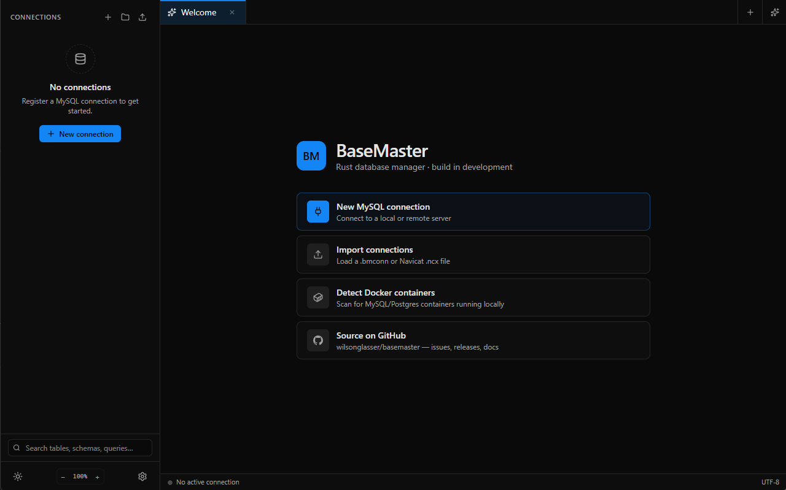Image resolution: width=786 pixels, height=490 pixels.
Task: Click the upload icon on Import connections card
Action: (x=317, y=254)
